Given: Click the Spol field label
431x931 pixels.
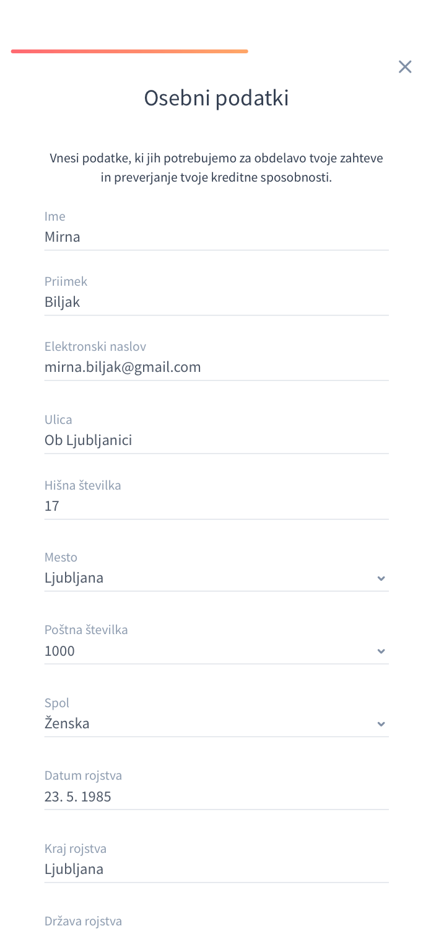Looking at the screenshot, I should [57, 703].
